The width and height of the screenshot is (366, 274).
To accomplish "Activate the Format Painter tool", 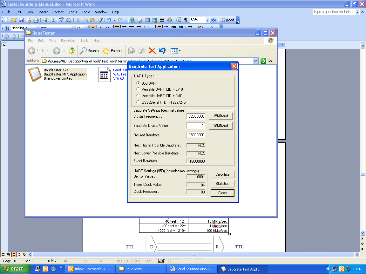I will point(101,20).
